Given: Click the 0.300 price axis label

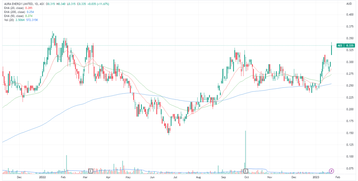Looking at the screenshot, I should point(349,62).
